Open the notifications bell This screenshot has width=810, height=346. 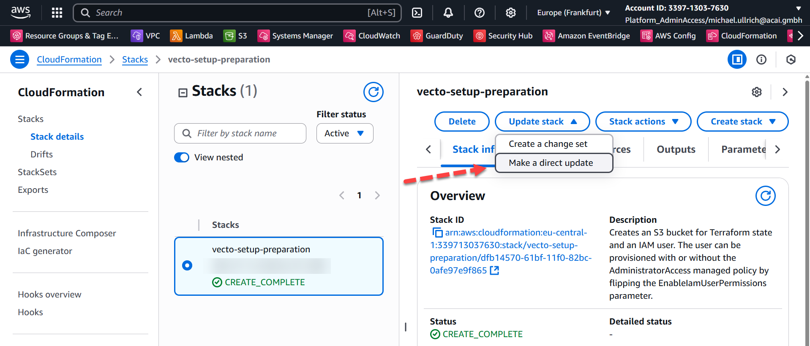coord(448,13)
